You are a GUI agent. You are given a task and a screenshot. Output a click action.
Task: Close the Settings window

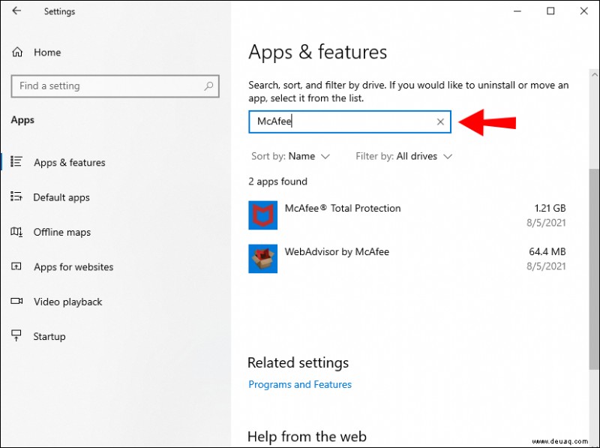pos(584,11)
